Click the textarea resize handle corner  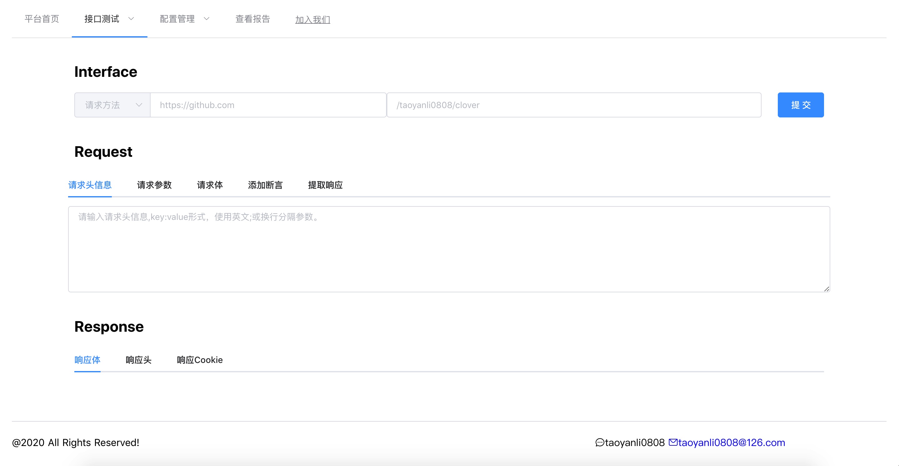(827, 289)
